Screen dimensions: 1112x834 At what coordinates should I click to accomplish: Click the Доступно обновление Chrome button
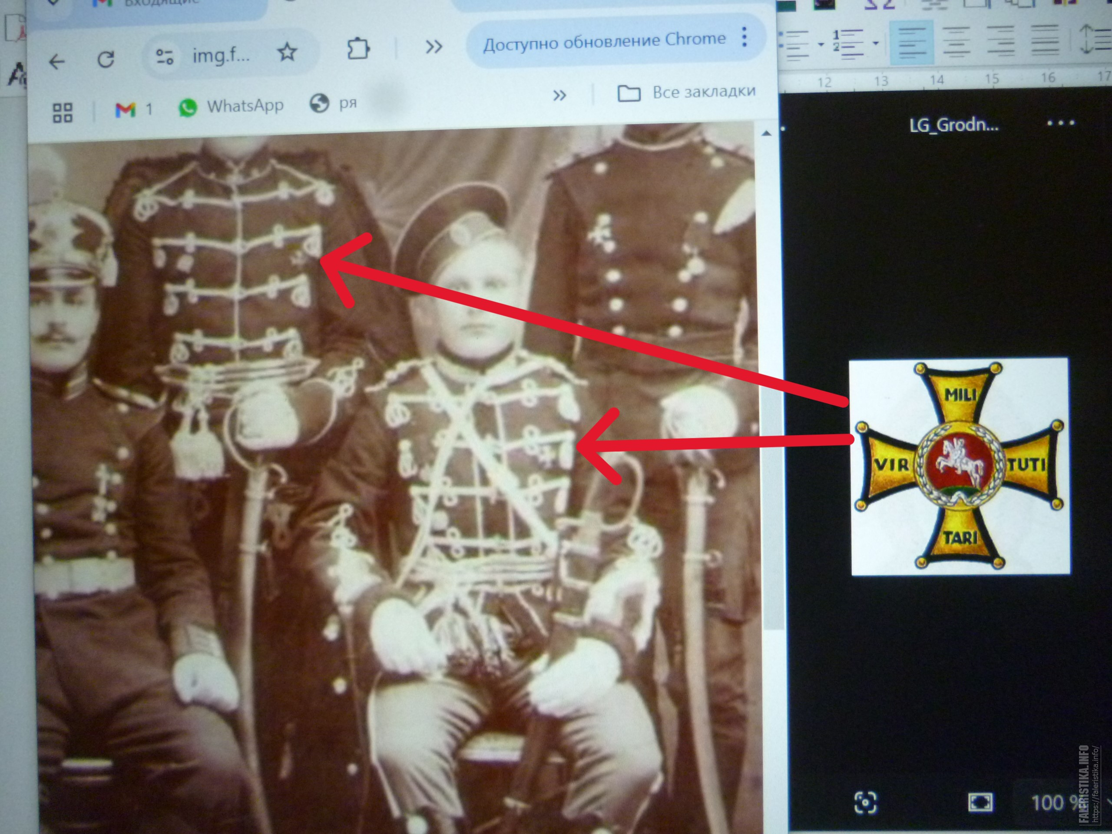[x=604, y=42]
